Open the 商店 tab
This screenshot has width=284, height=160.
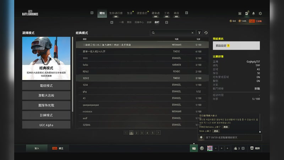176,13
